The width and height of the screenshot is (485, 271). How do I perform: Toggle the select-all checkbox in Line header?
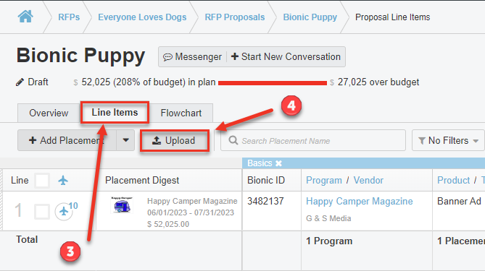42,181
